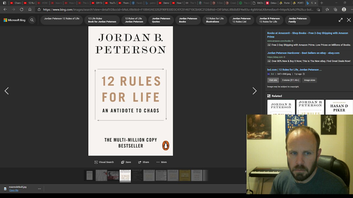Click the large 12 Rules for Life cover image
The height and width of the screenshot is (198, 353).
[130, 91]
